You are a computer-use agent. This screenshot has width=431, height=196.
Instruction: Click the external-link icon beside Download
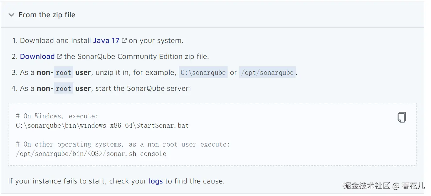pos(59,56)
